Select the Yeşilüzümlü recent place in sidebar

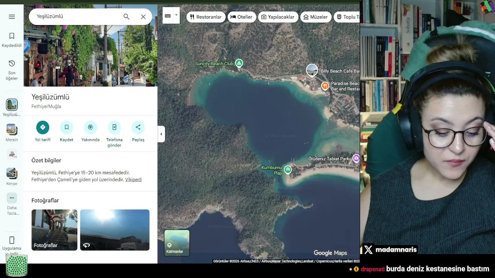click(x=12, y=108)
